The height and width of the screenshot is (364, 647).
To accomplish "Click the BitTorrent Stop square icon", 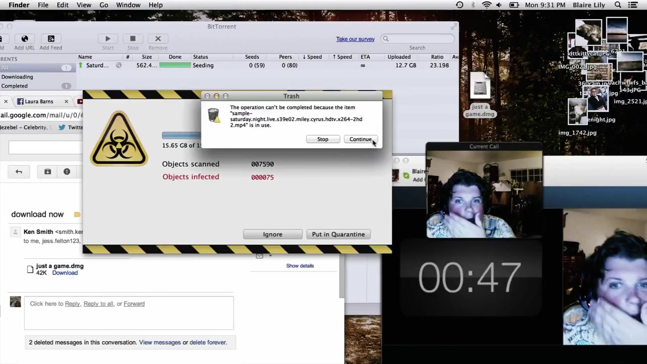I will click(132, 38).
